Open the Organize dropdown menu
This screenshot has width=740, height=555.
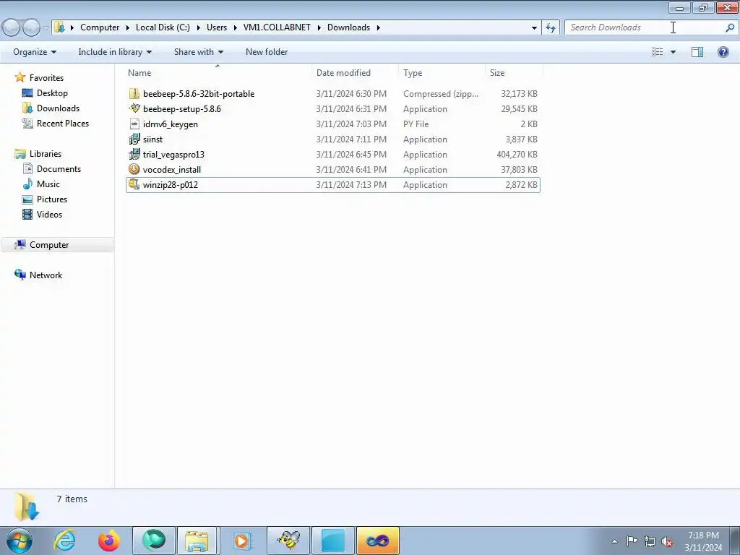pyautogui.click(x=35, y=52)
